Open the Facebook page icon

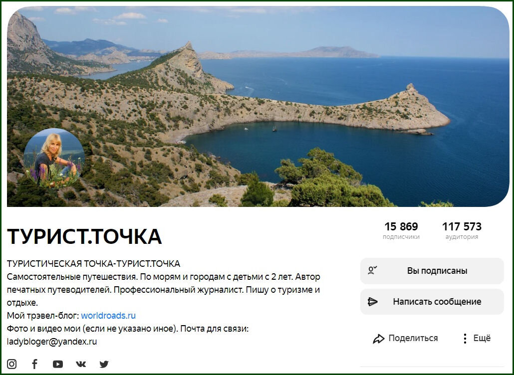[35, 364]
